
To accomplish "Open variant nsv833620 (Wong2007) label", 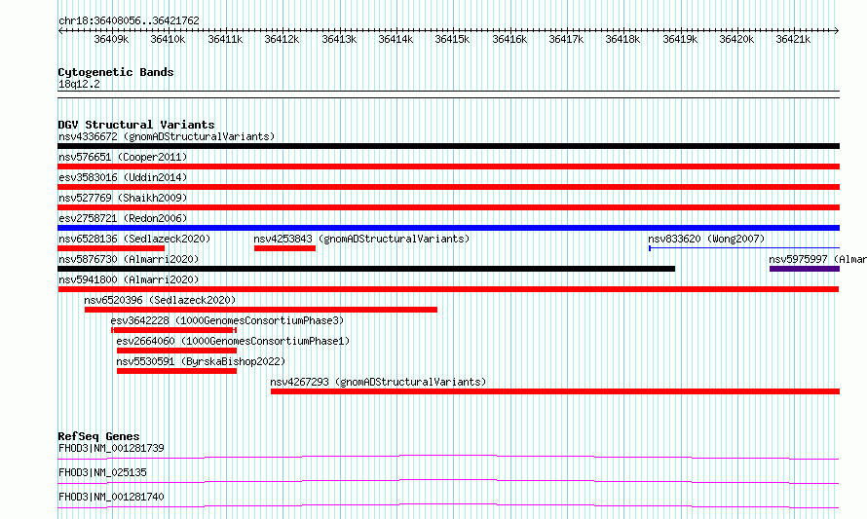I will pyautogui.click(x=706, y=239).
